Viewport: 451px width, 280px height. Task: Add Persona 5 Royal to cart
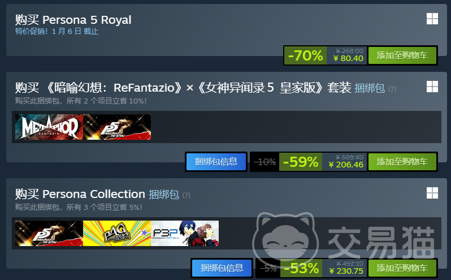[x=402, y=55]
